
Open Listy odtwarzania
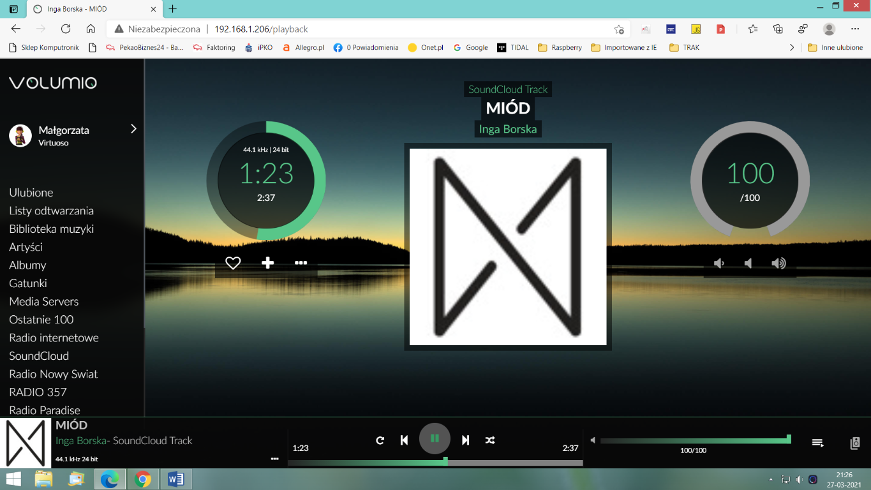tap(51, 211)
